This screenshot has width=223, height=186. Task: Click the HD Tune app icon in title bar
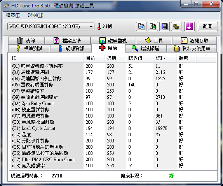click(x=6, y=6)
